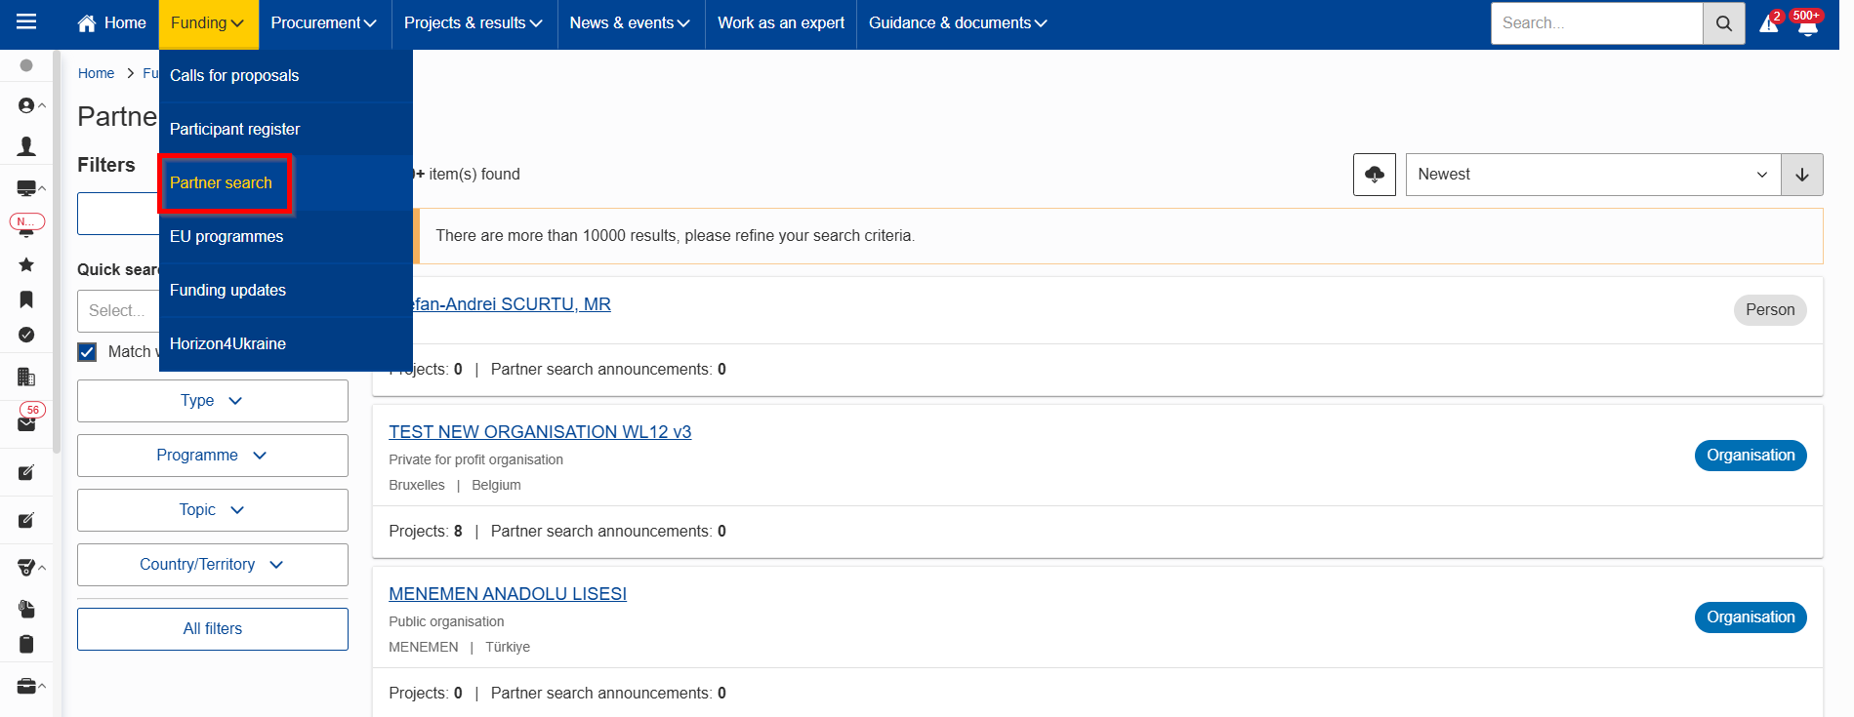This screenshot has height=717, width=1854.
Task: Click the lower edit-note sidebar icon
Action: [26, 521]
